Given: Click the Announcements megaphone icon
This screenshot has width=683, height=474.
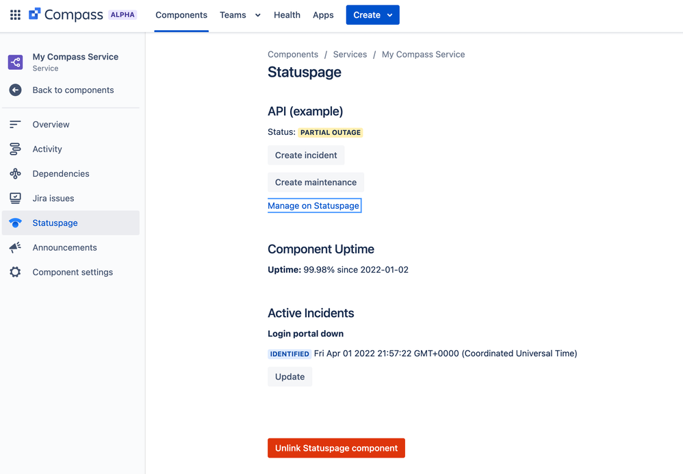Looking at the screenshot, I should click(x=15, y=247).
